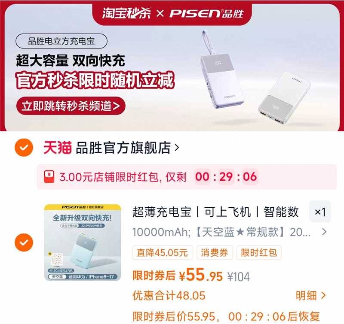The height and width of the screenshot is (324, 344).
Task: Tap the purple power bank image
Action: [222, 70]
